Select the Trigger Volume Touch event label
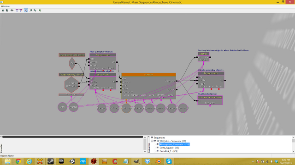The image size is (295, 165). [x=71, y=75]
